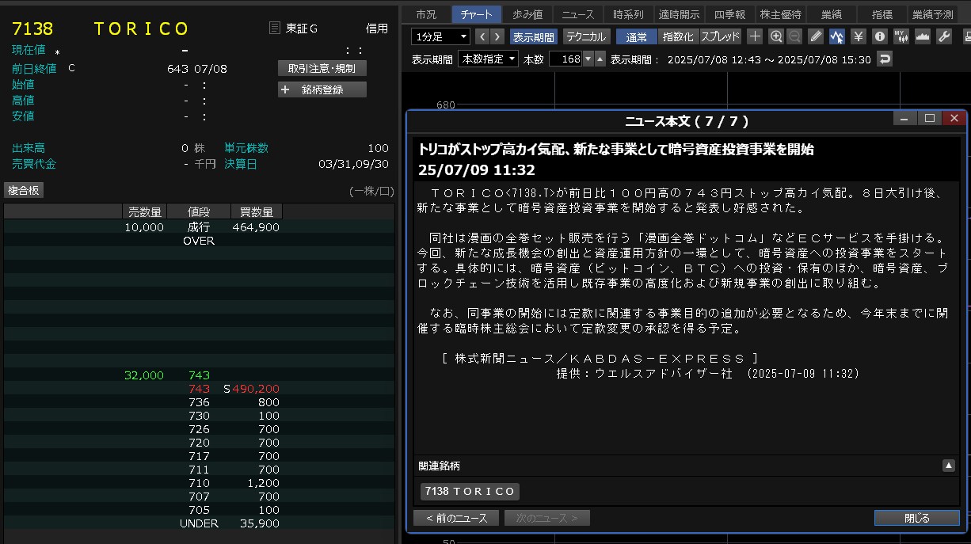
Task: Click the yen symbol icon
Action: [x=859, y=36]
